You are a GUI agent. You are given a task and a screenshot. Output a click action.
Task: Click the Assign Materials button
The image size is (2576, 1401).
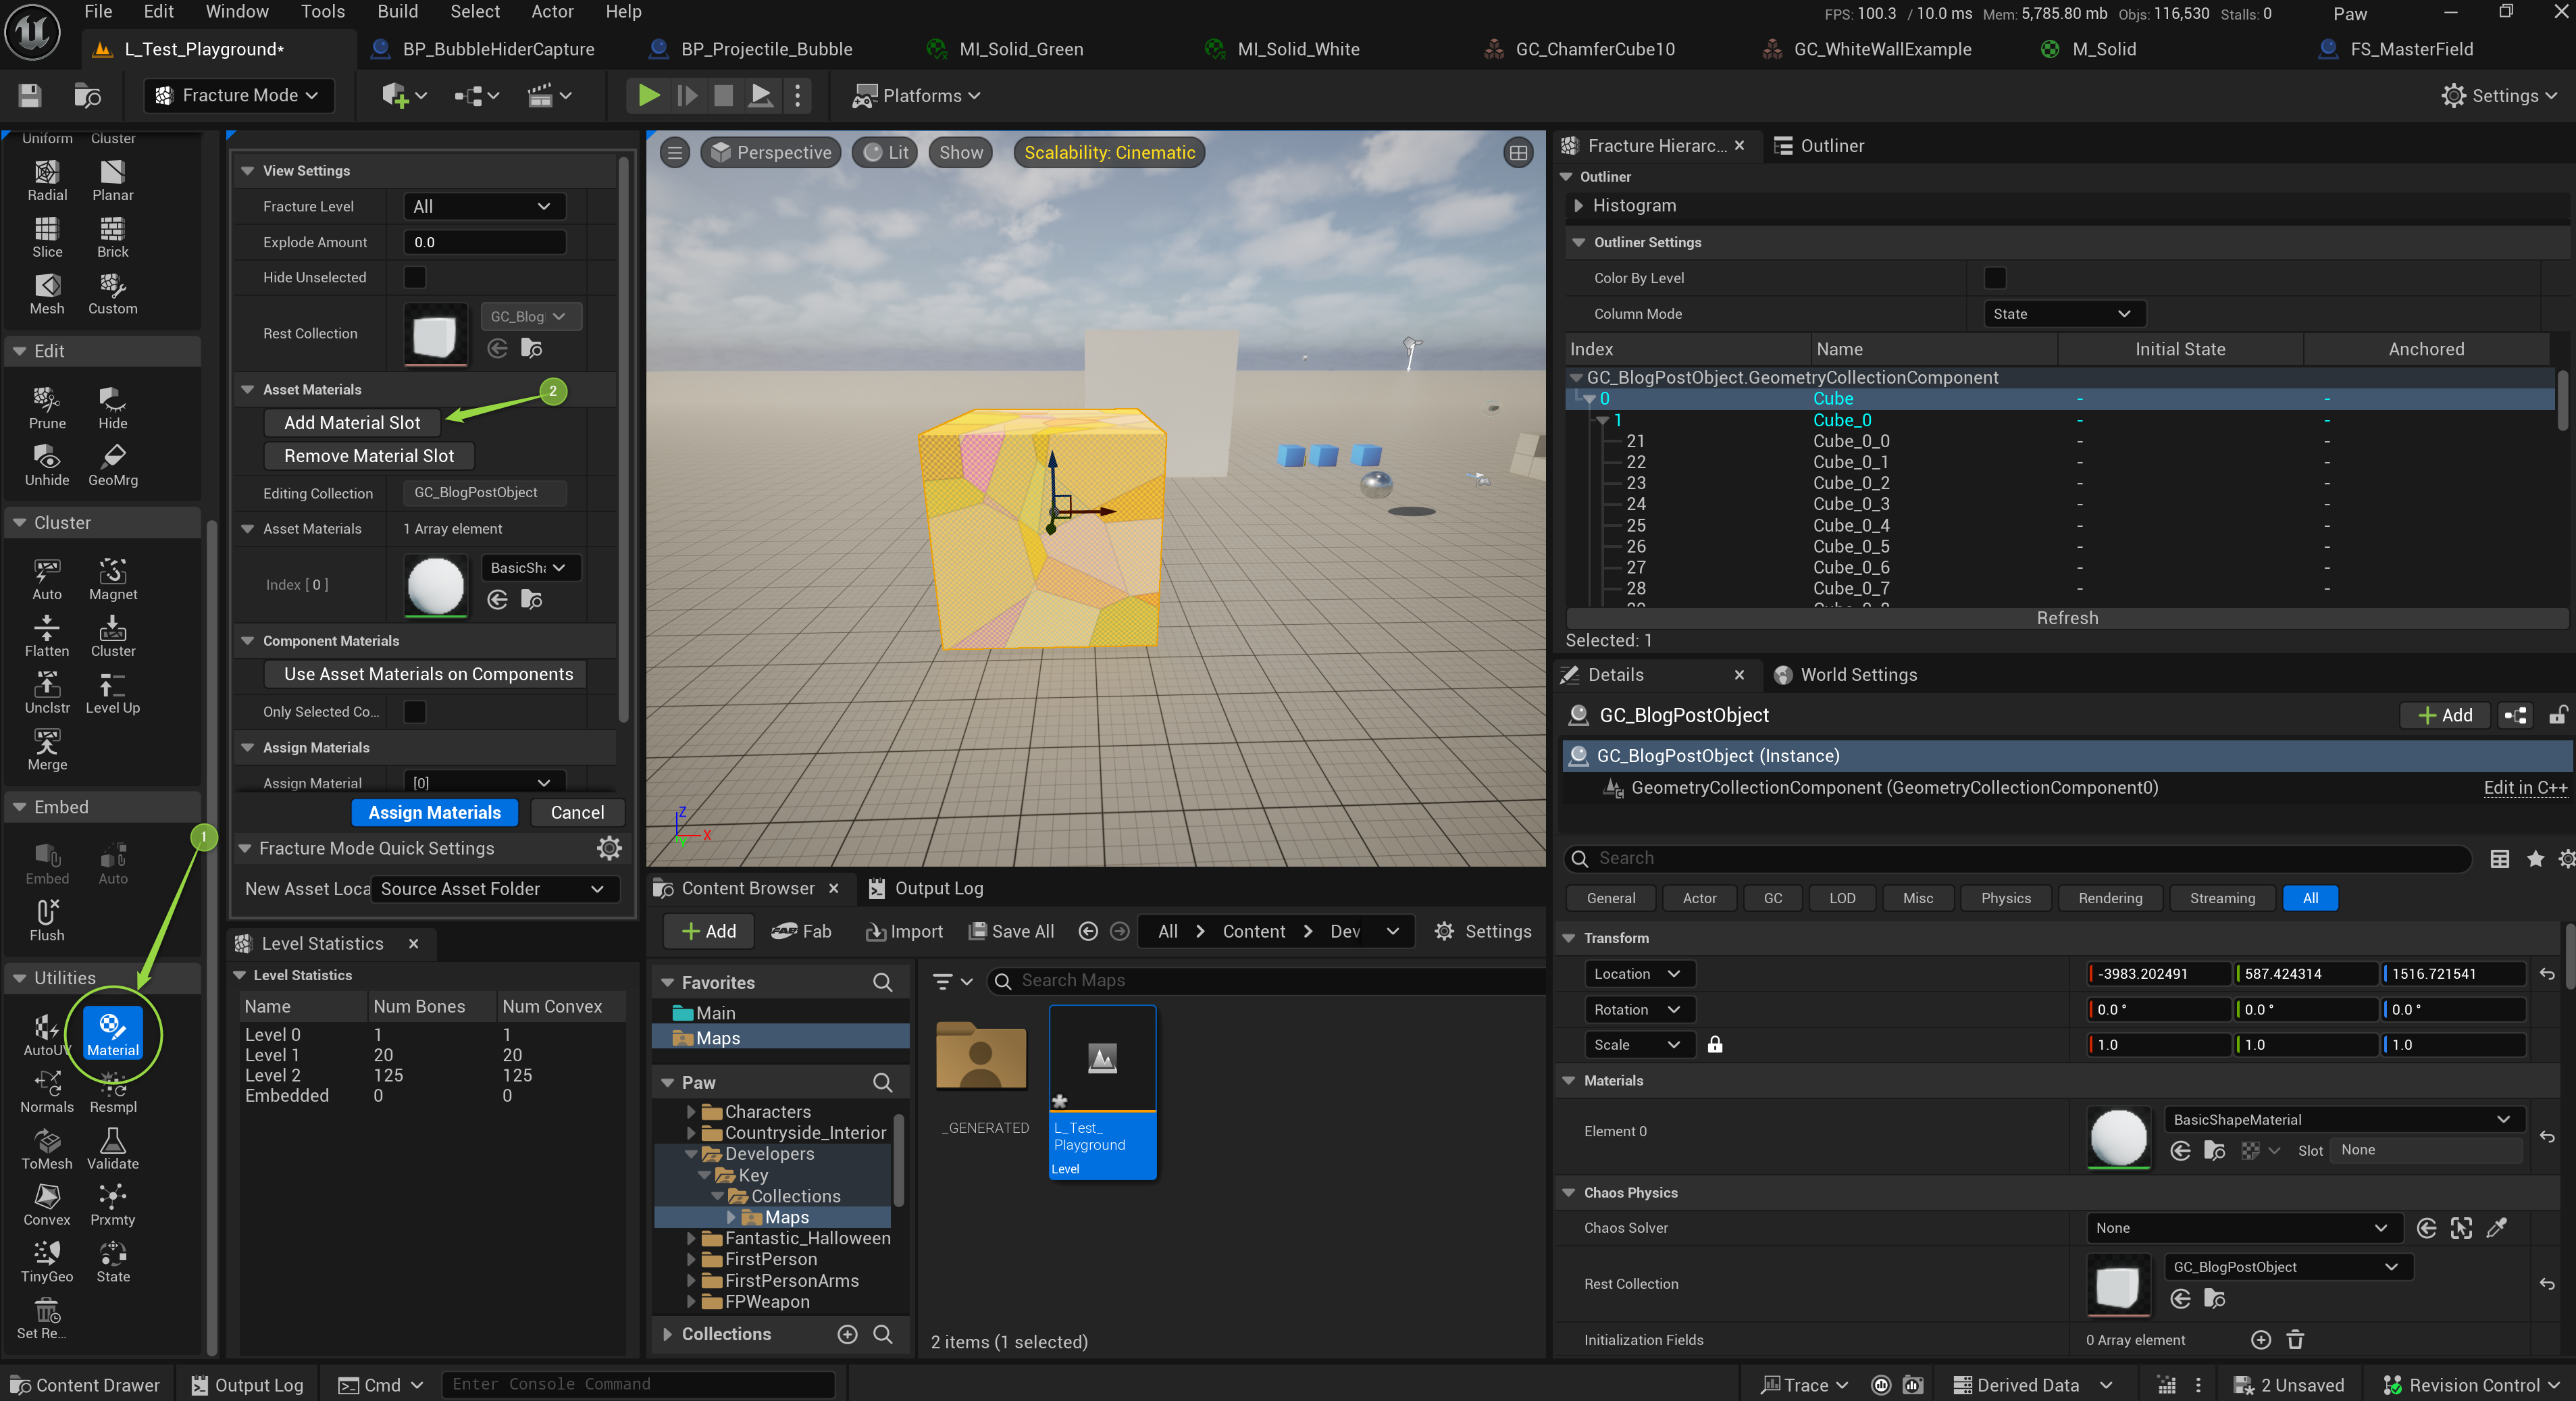tap(434, 812)
